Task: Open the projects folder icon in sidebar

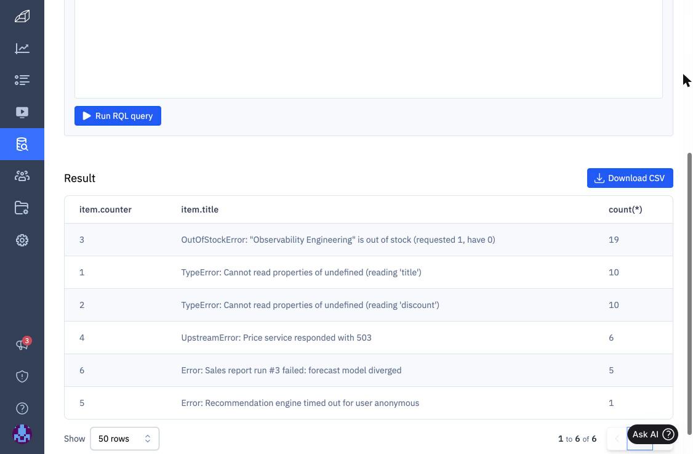Action: [x=22, y=208]
